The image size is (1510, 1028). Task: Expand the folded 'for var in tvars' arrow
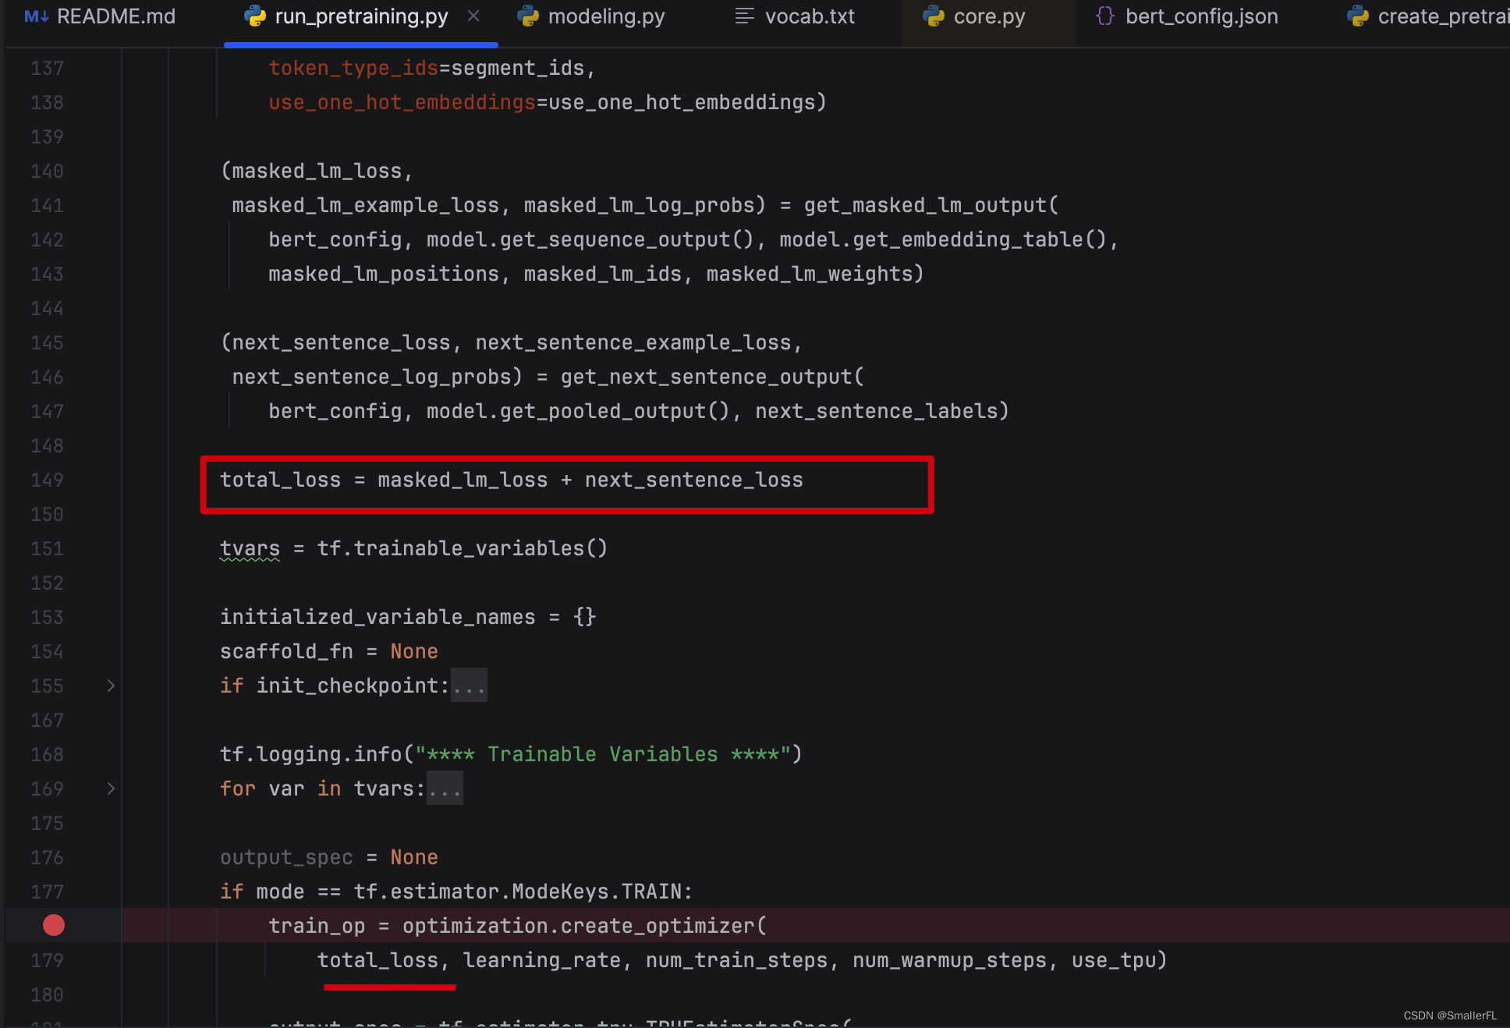tap(111, 789)
